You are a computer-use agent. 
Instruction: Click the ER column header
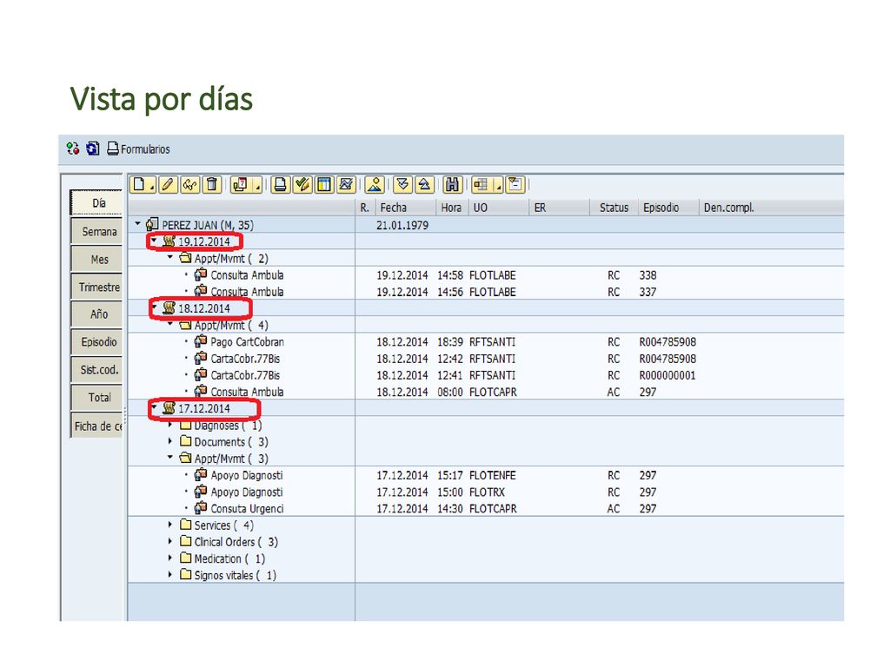[560, 208]
